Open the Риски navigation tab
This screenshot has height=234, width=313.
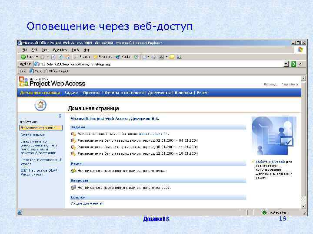[x=202, y=93]
